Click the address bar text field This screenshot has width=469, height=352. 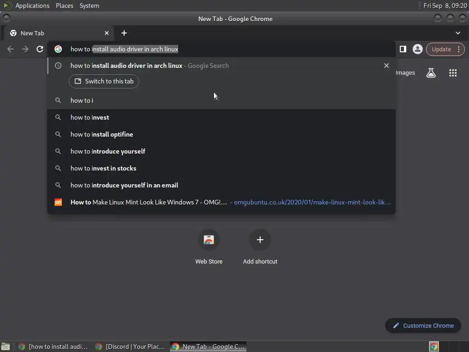tap(221, 49)
